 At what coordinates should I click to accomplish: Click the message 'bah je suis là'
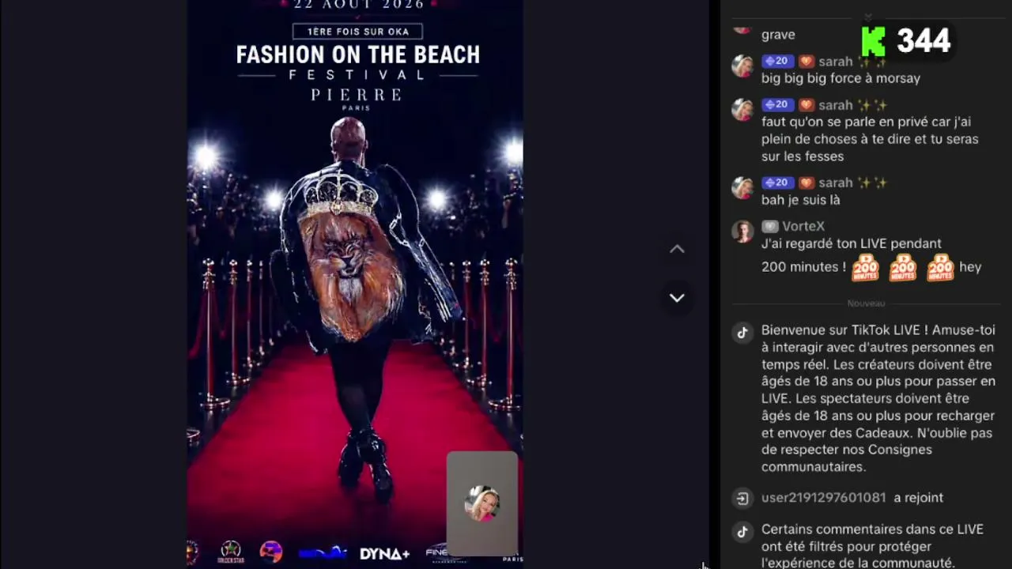[800, 200]
